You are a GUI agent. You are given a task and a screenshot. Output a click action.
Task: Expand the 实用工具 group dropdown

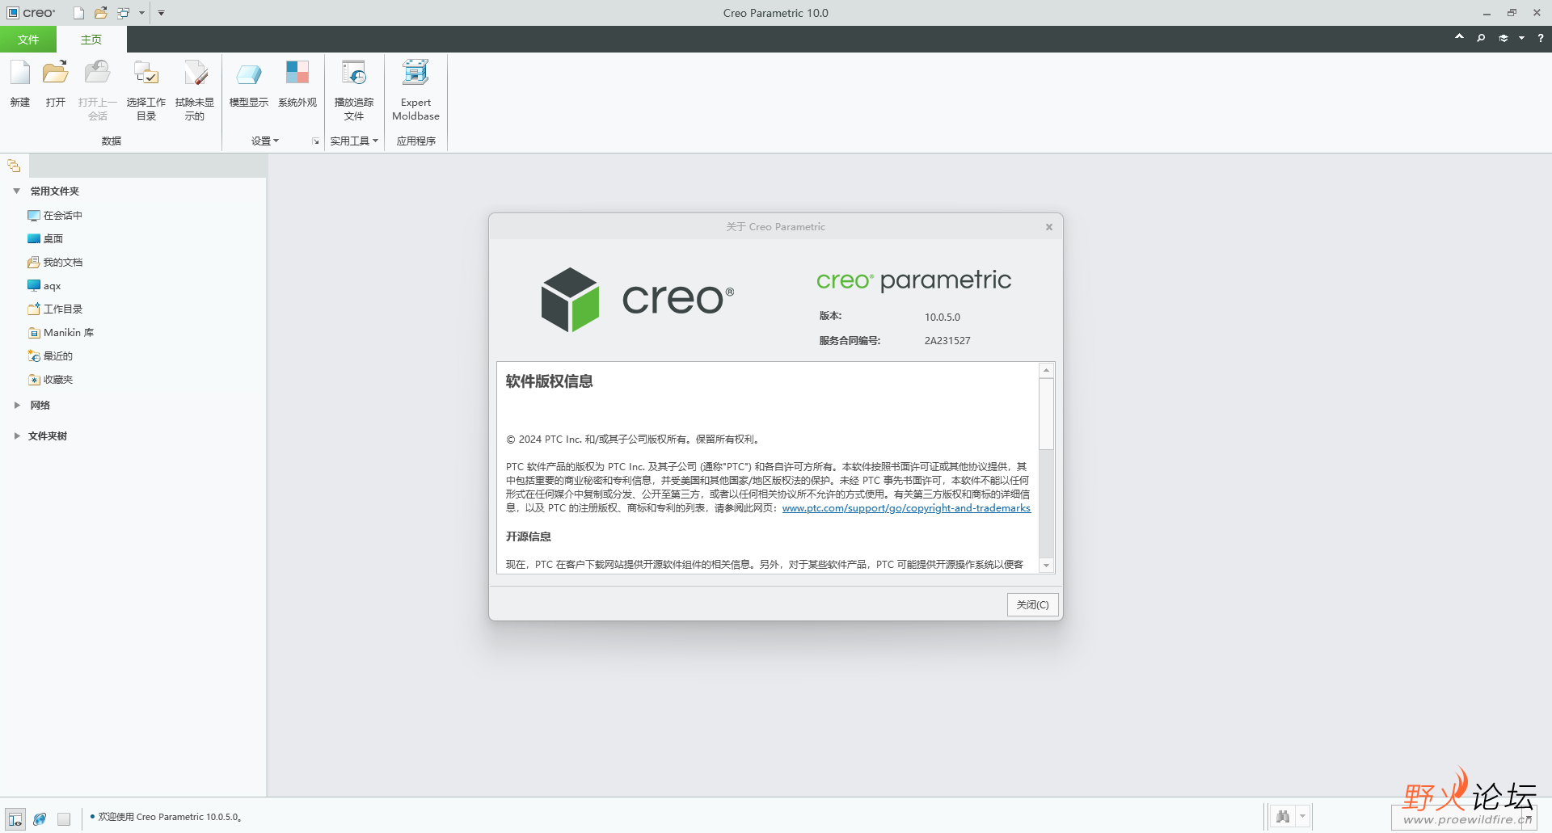pos(354,141)
